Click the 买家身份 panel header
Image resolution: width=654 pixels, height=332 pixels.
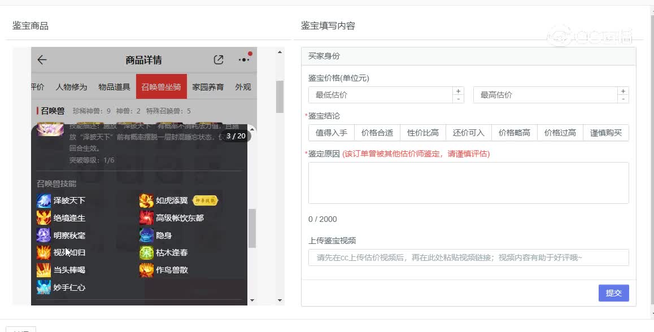[x=468, y=56]
